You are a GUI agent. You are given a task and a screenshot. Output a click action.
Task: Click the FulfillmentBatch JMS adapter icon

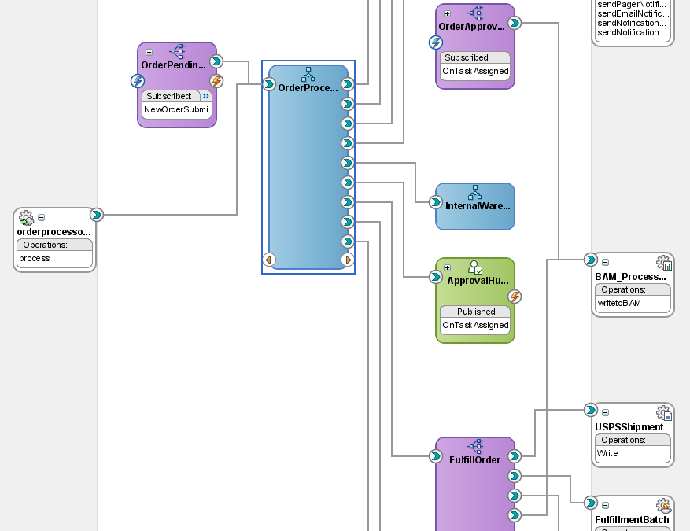(664, 506)
